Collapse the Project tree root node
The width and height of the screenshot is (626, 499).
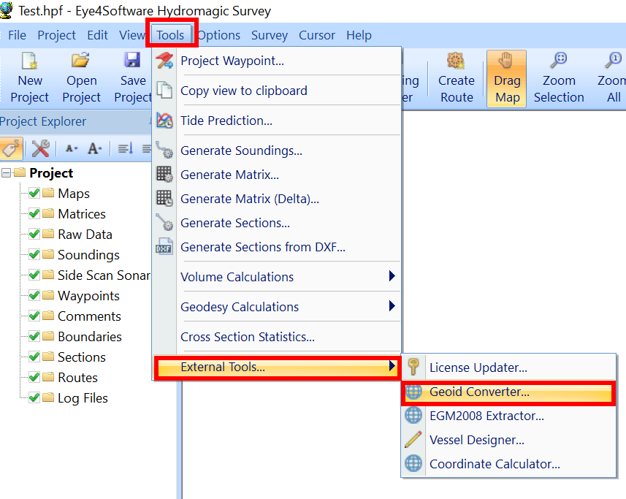click(6, 173)
